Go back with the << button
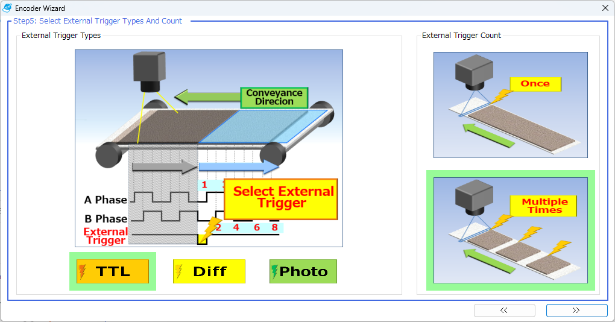The height and width of the screenshot is (322, 615). tap(504, 311)
